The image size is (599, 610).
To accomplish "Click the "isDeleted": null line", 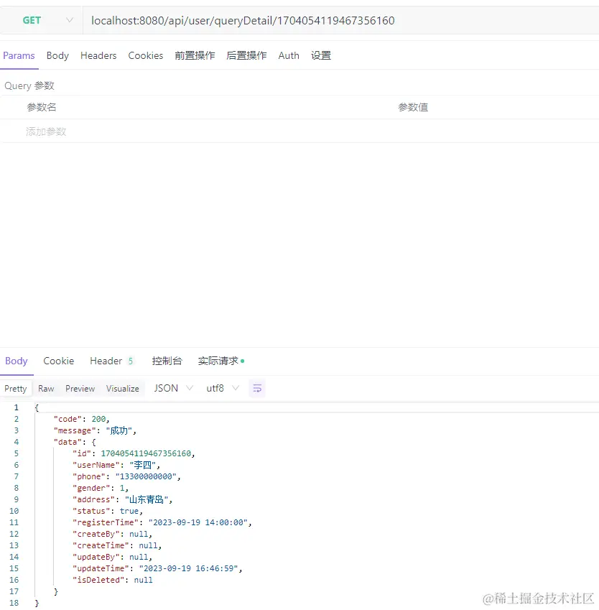I will pos(113,580).
